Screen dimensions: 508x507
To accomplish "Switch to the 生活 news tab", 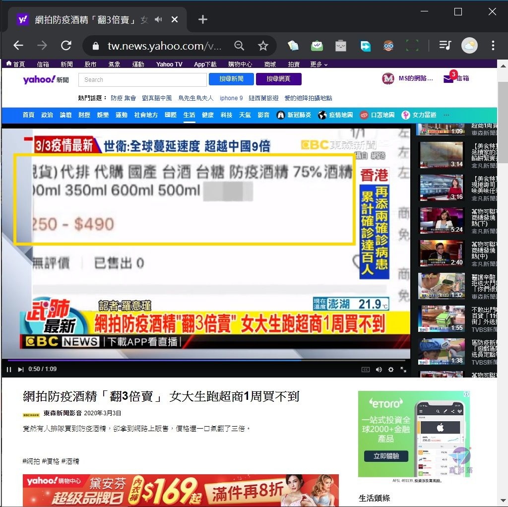I will pos(189,115).
